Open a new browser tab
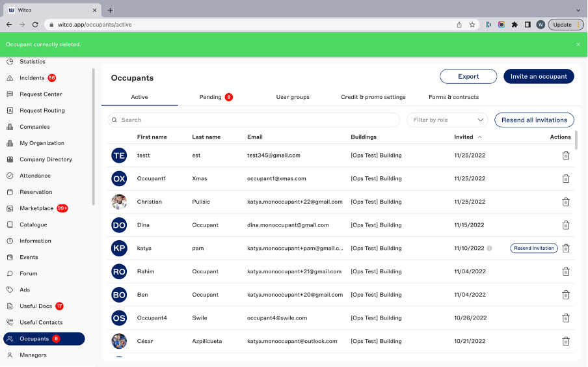This screenshot has width=588, height=367. pos(110,10)
